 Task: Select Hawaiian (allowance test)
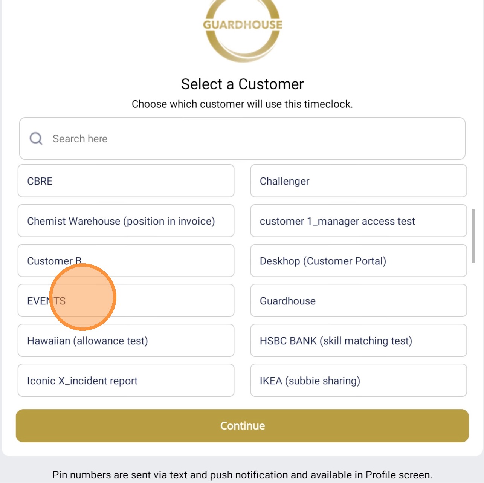126,341
